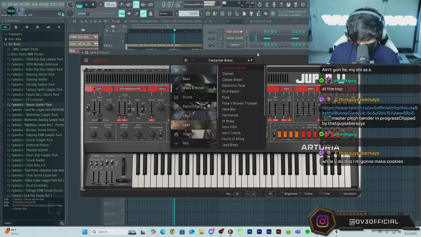Adjust the JUP-8 VOLUME knob

(x=93, y=134)
